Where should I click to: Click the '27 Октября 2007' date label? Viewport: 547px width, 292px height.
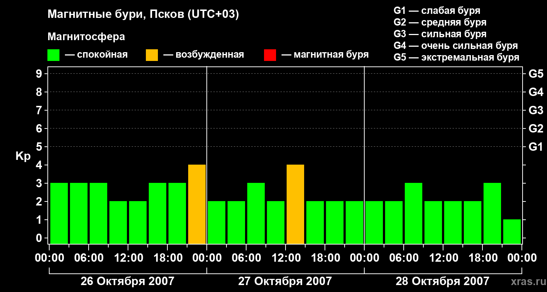click(x=285, y=281)
